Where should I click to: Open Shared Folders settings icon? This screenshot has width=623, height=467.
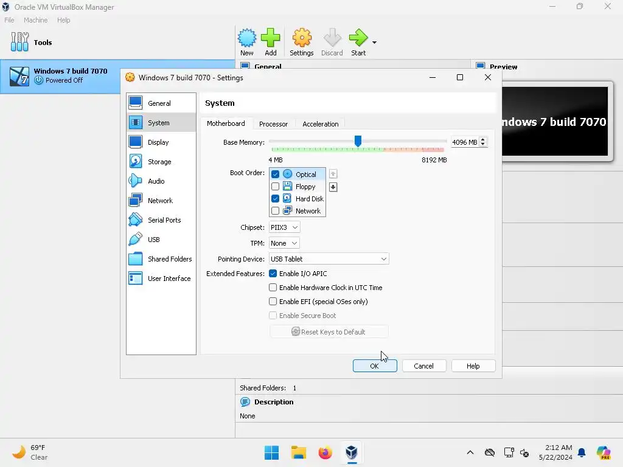[136, 258]
